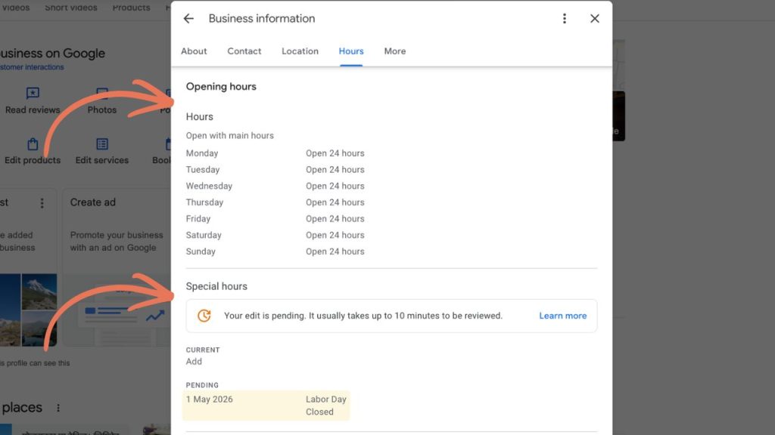This screenshot has height=435, width=775.
Task: Click the Learn more link
Action: pyautogui.click(x=562, y=315)
